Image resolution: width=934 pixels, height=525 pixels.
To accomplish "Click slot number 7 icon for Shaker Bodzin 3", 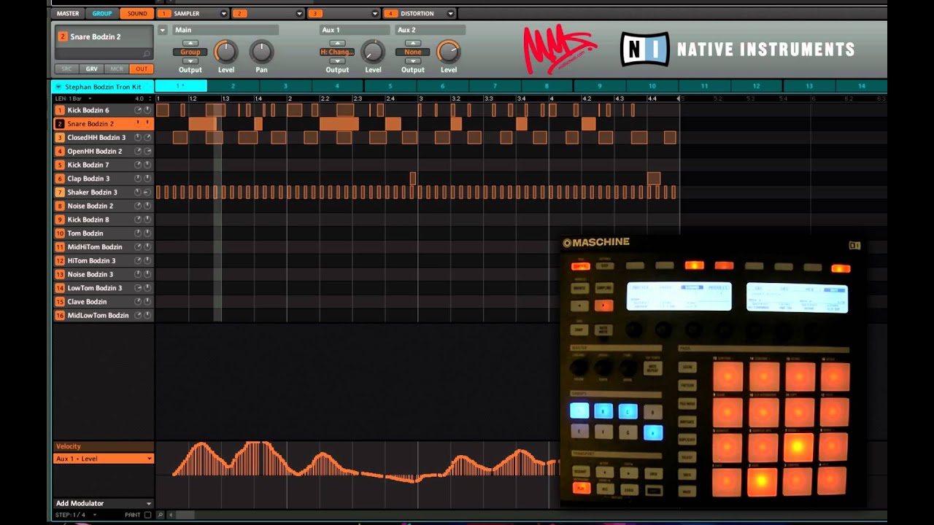I will point(60,192).
